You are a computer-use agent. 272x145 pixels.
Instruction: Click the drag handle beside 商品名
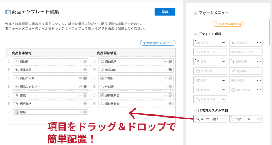coord(9,61)
